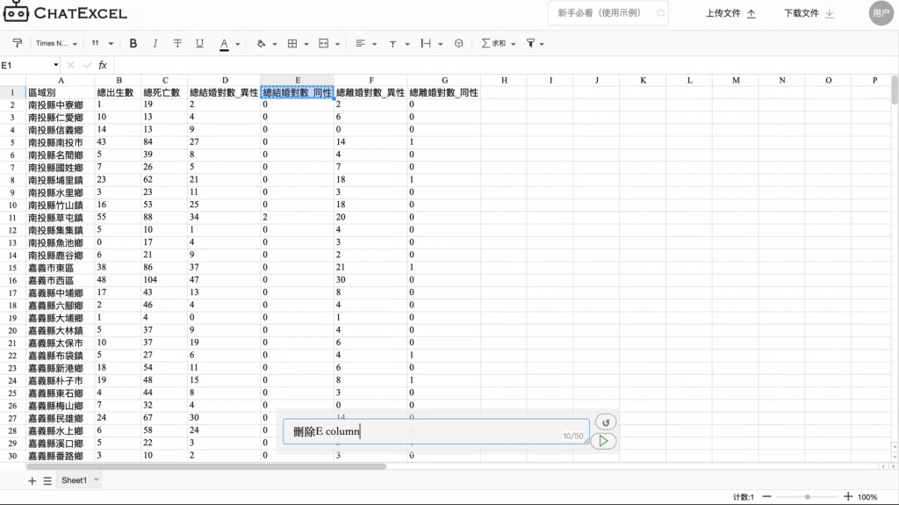This screenshot has width=899, height=505.
Task: Select column G header
Action: click(x=444, y=80)
